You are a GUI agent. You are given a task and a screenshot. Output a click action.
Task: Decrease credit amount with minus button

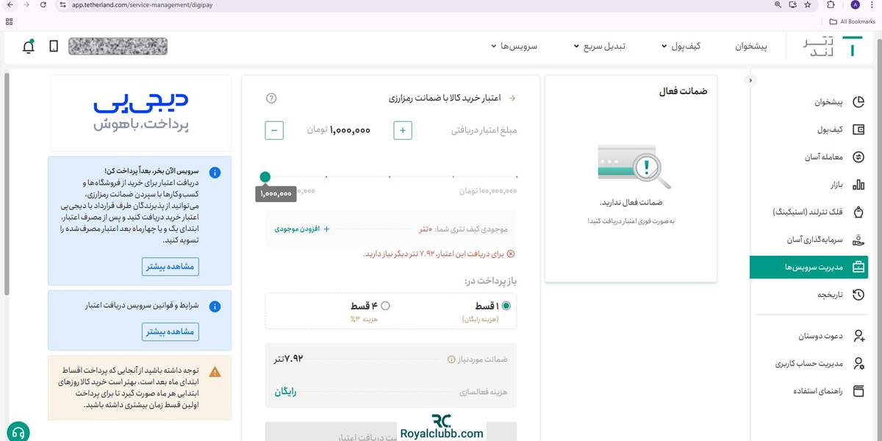pyautogui.click(x=274, y=131)
